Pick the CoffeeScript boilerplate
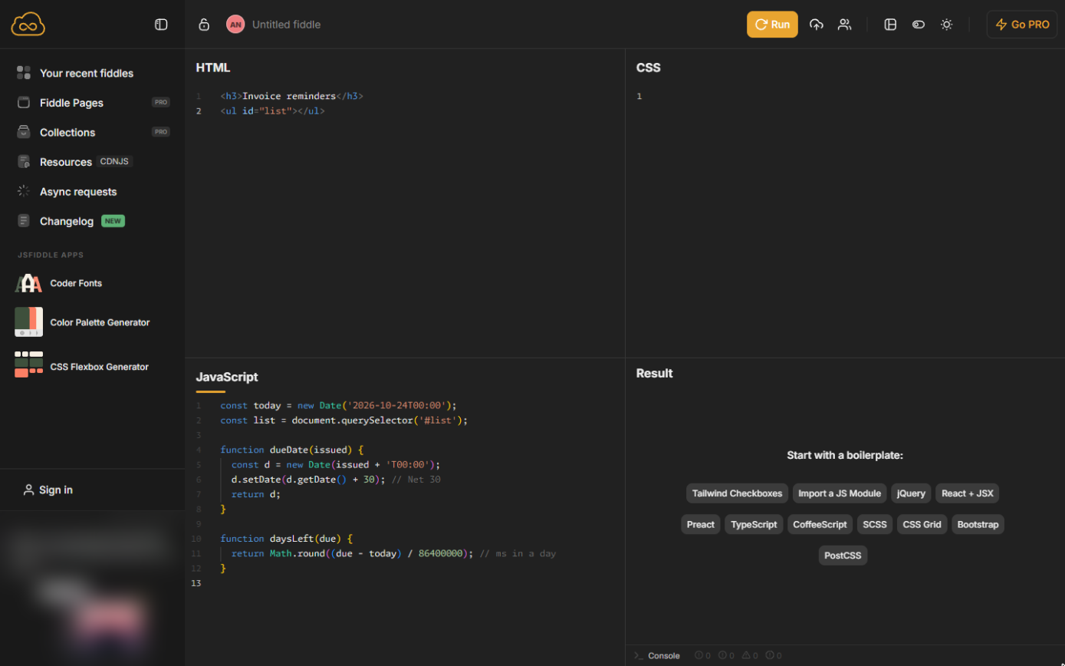This screenshot has width=1065, height=666. 820,525
